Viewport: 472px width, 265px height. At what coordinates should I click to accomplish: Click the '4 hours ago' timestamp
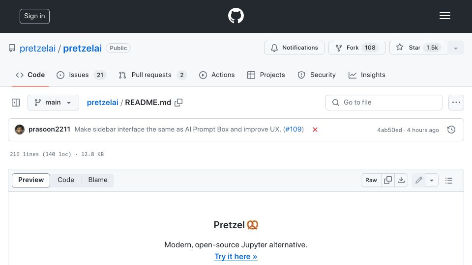click(423, 130)
